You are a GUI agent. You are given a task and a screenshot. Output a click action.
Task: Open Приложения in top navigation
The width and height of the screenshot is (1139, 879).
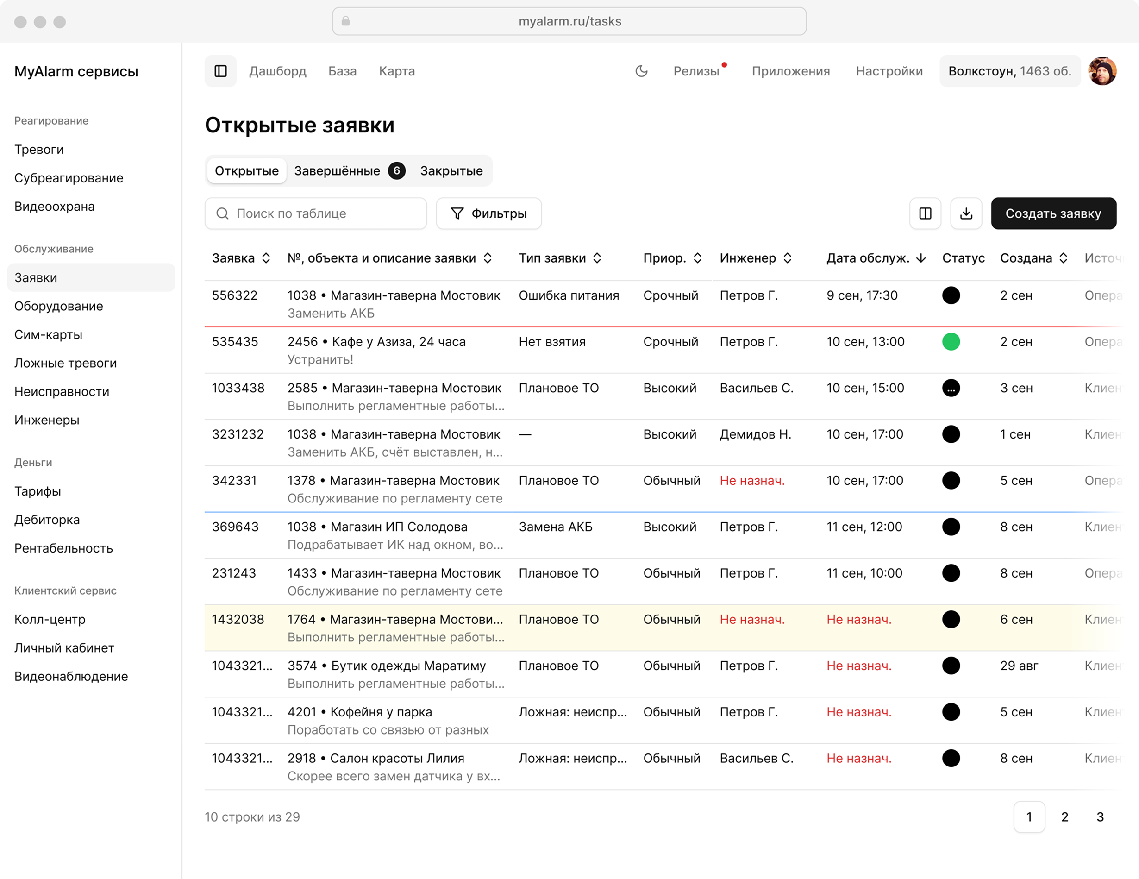pos(791,71)
